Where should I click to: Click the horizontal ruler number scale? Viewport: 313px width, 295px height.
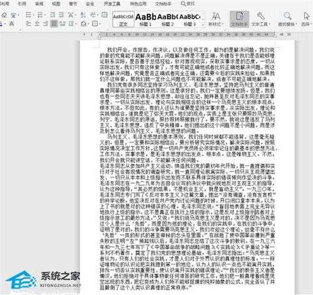187,34
